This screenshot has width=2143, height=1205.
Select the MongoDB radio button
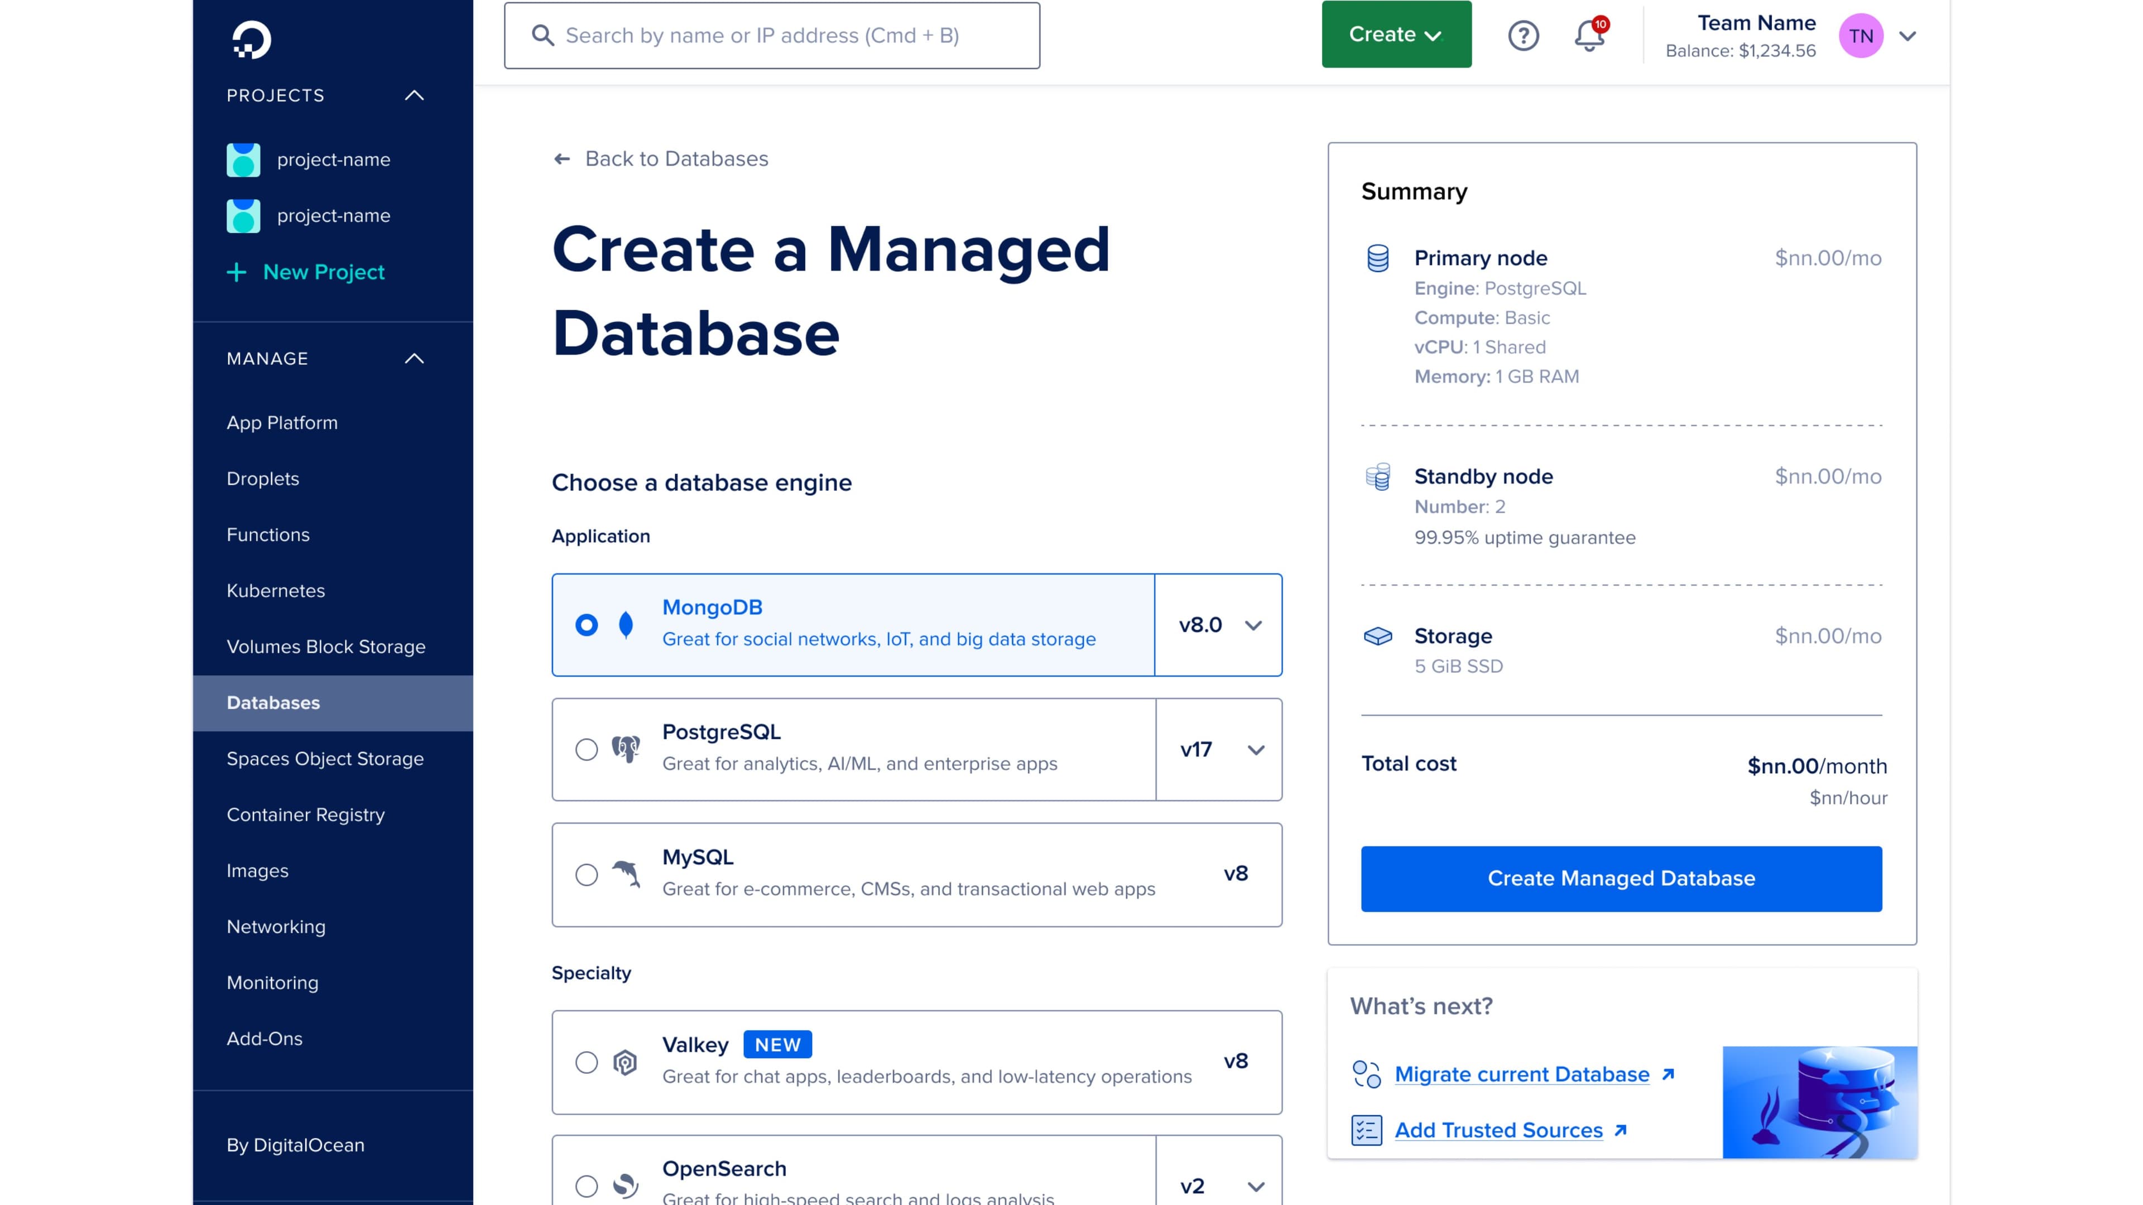(x=587, y=625)
